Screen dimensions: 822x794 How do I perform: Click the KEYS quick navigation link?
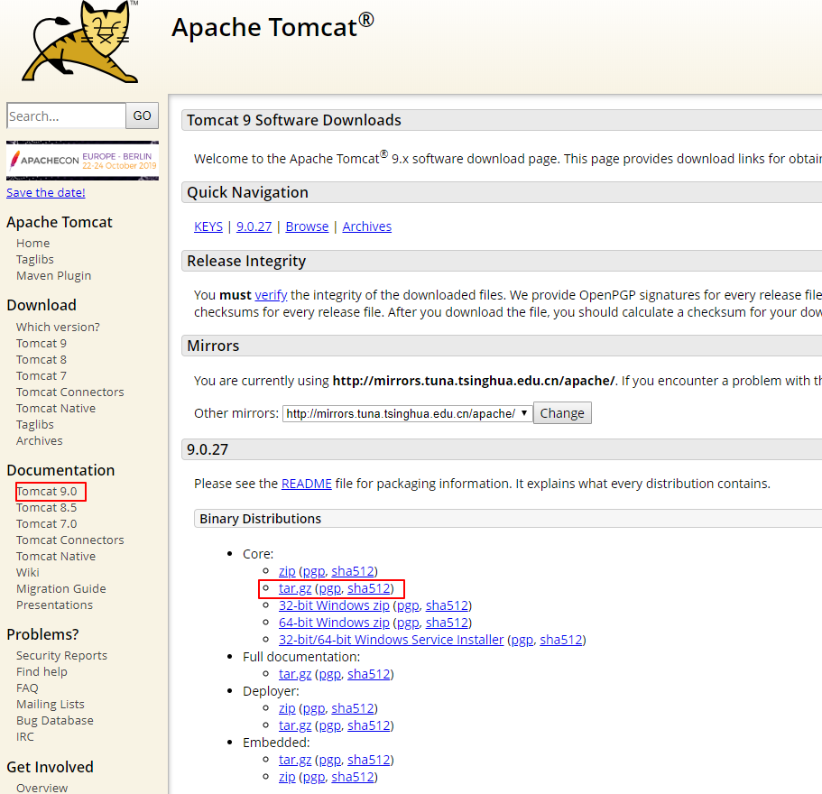tap(208, 226)
